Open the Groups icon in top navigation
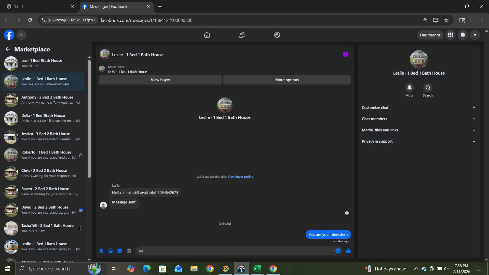 277,35
